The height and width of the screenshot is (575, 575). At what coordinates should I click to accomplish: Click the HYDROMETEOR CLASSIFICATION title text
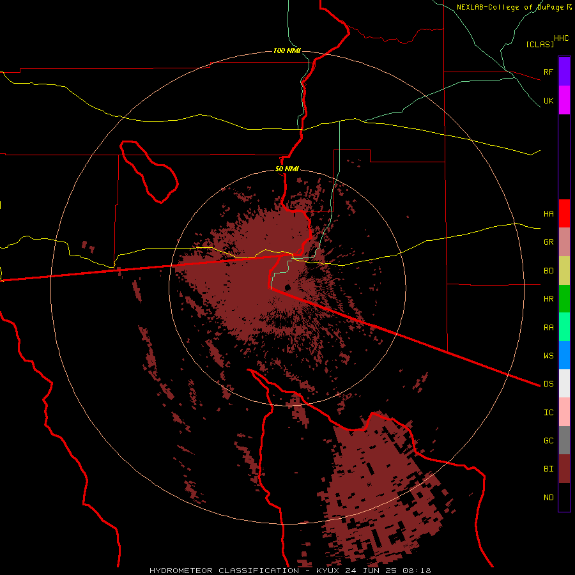click(224, 571)
